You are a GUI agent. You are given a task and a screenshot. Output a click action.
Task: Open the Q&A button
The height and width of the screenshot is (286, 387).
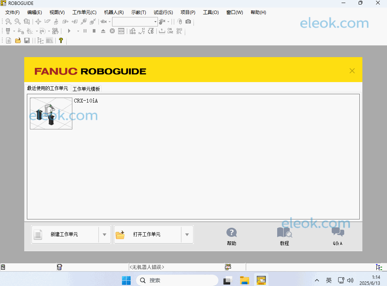[338, 236]
